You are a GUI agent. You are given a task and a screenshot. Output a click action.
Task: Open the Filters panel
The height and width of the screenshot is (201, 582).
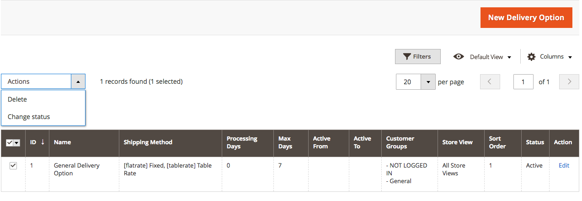(418, 57)
